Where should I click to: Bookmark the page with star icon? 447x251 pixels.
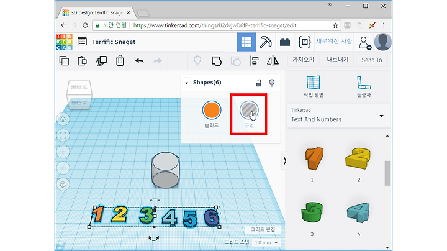(x=335, y=25)
